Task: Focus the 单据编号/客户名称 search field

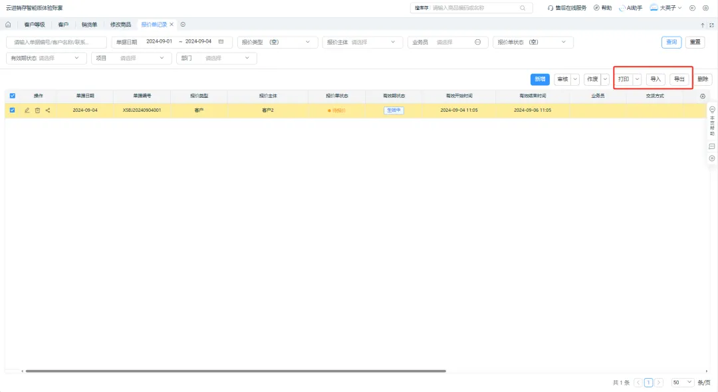Action: [57, 42]
